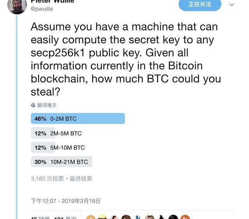Click the 3,180 次投票 vote count
Image resolution: width=249 pixels, height=219 pixels.
47,178
